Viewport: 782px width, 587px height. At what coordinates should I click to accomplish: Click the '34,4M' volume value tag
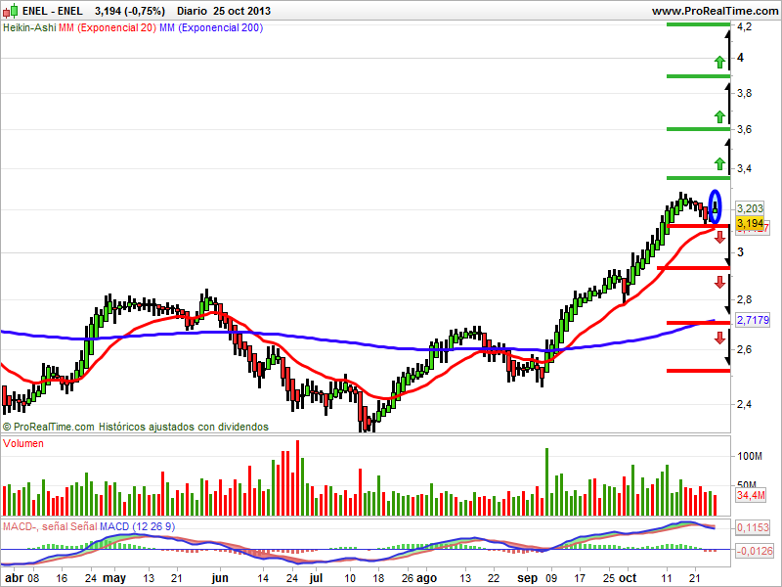[751, 495]
